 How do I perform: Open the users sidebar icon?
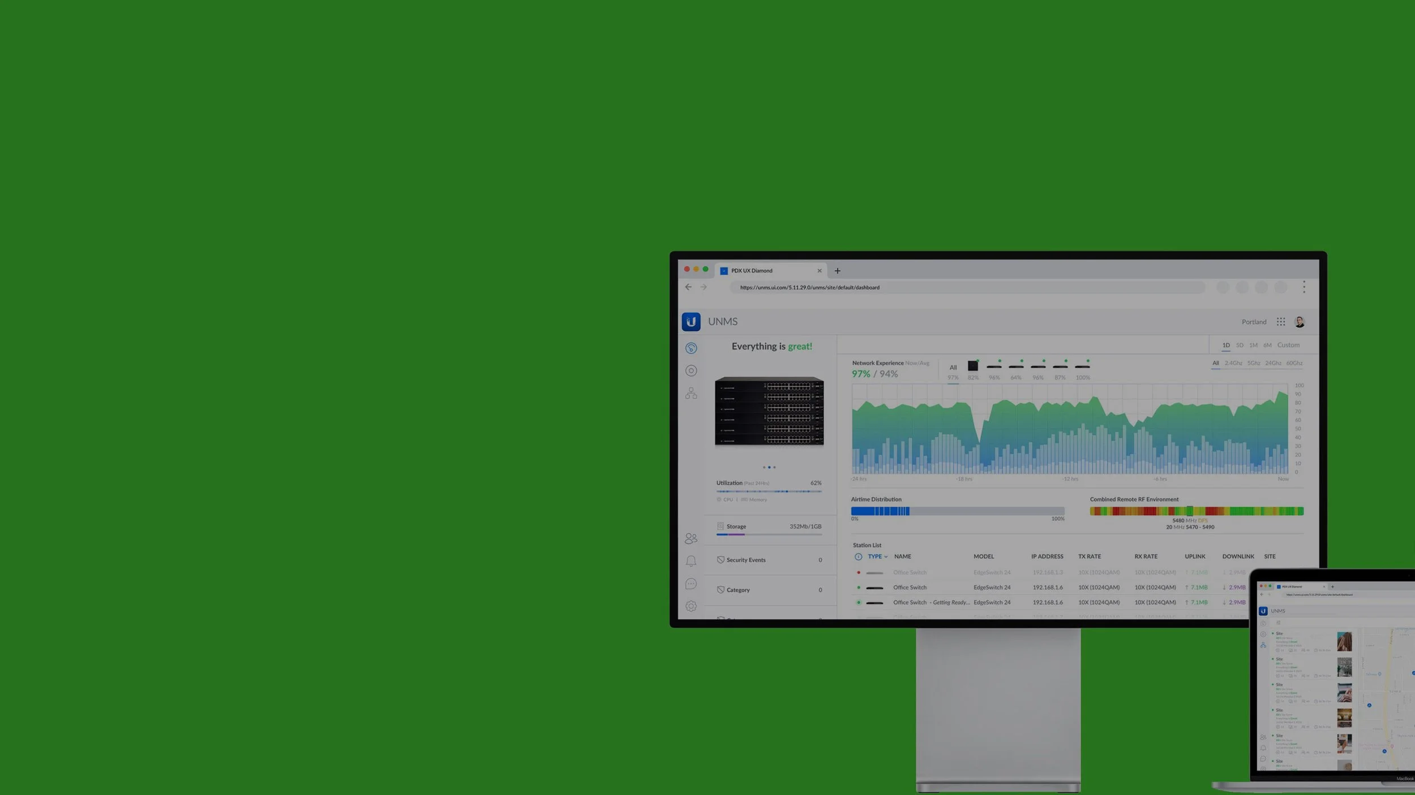(691, 538)
